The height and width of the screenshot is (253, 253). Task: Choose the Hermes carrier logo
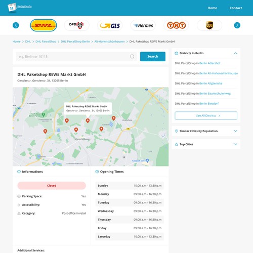143,25
